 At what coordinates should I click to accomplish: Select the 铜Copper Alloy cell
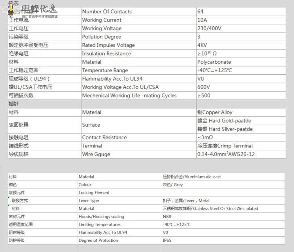[x=215, y=112]
